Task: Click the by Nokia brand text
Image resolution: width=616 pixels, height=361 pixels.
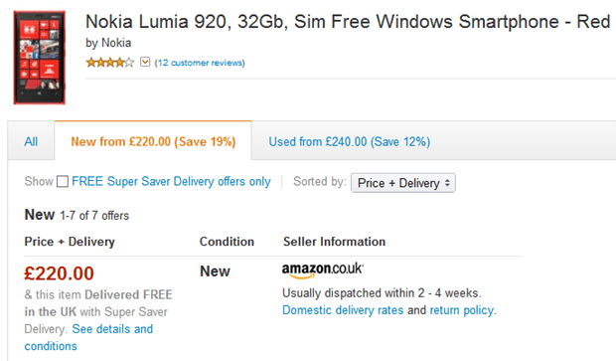Action: pyautogui.click(x=108, y=43)
